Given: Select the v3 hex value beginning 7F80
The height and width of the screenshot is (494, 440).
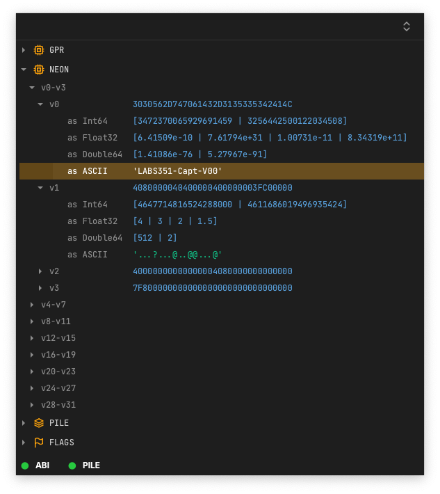Looking at the screenshot, I should coord(213,288).
